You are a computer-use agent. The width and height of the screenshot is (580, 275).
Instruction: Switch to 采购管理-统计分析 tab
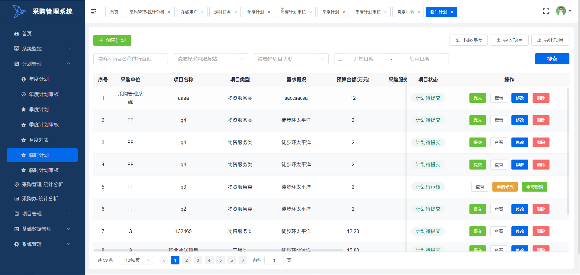pos(147,12)
